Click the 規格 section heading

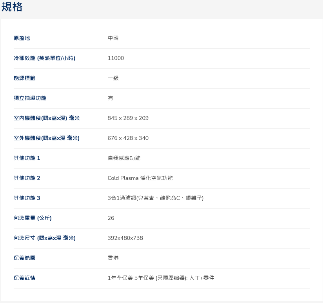tap(12, 7)
